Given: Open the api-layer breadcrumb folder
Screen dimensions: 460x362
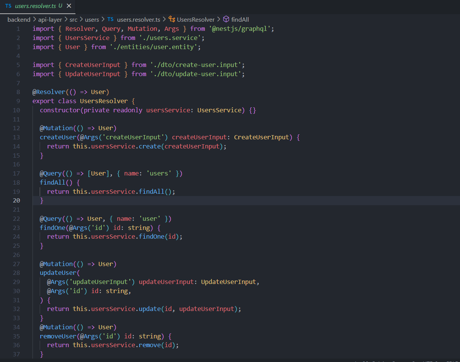Looking at the screenshot, I should click(x=50, y=19).
